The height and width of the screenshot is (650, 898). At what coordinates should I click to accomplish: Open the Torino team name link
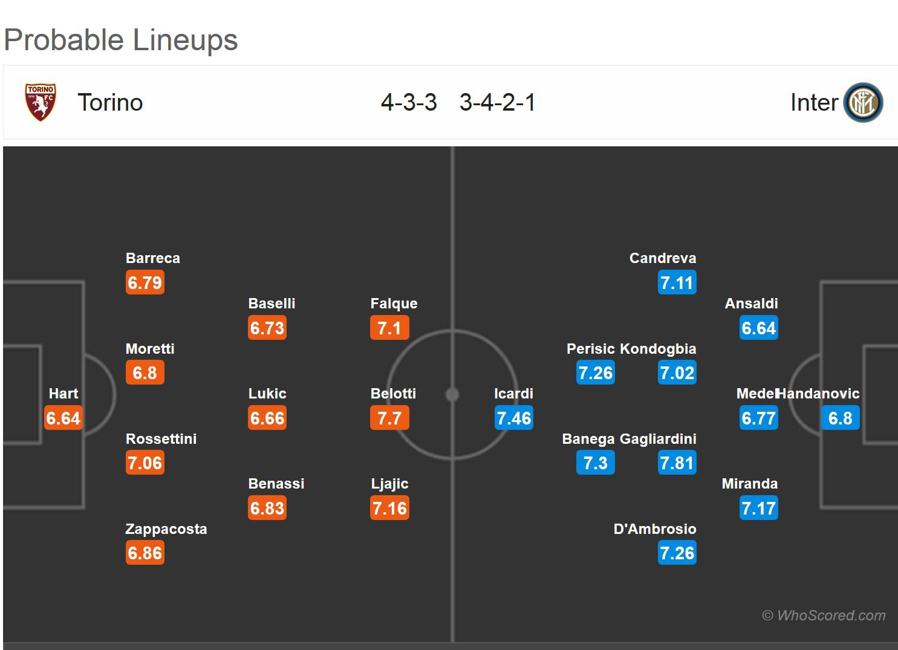tap(110, 103)
